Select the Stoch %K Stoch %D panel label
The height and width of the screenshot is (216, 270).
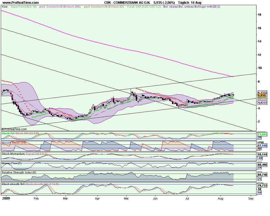[x=20, y=133]
